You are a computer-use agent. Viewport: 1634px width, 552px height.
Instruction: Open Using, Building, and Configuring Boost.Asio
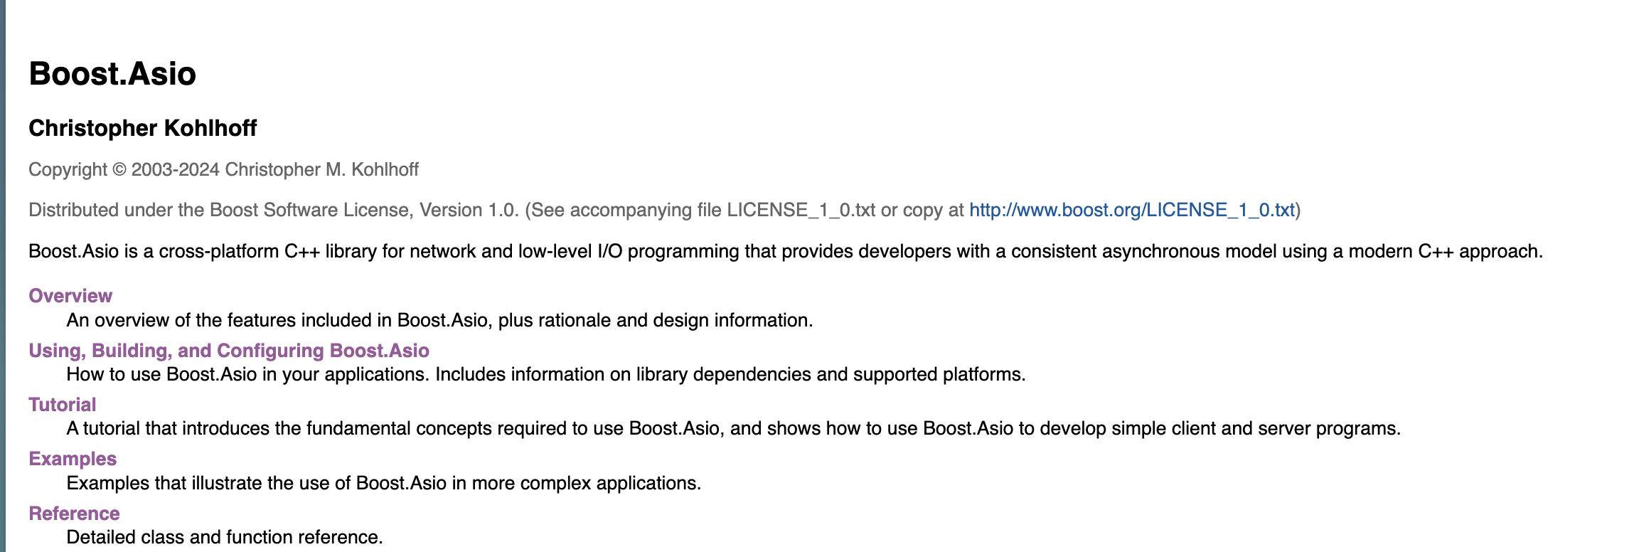coord(228,351)
